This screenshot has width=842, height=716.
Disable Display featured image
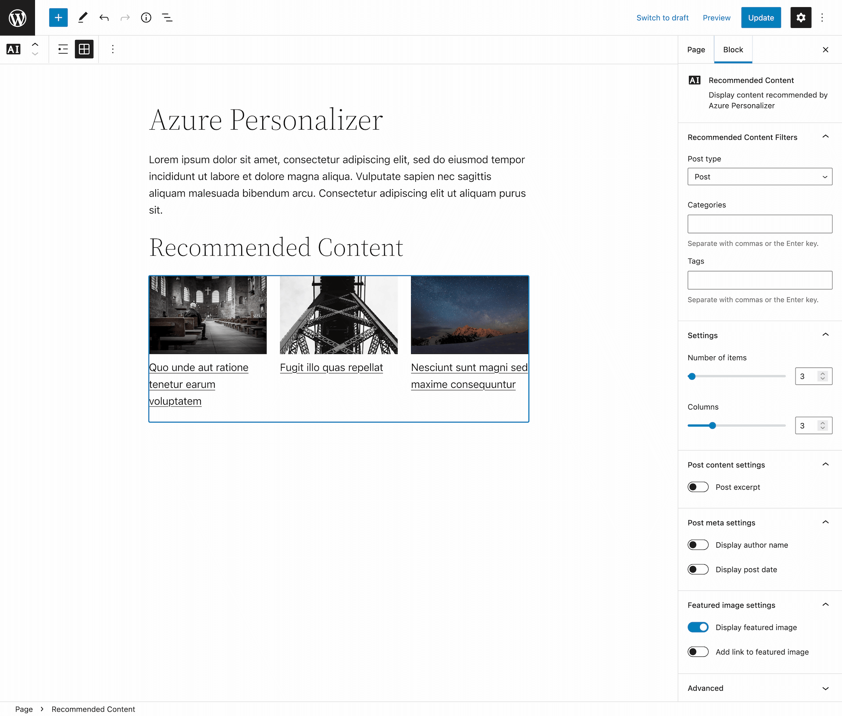698,627
